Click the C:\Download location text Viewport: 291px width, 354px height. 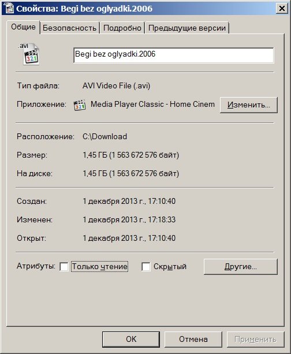pyautogui.click(x=105, y=137)
